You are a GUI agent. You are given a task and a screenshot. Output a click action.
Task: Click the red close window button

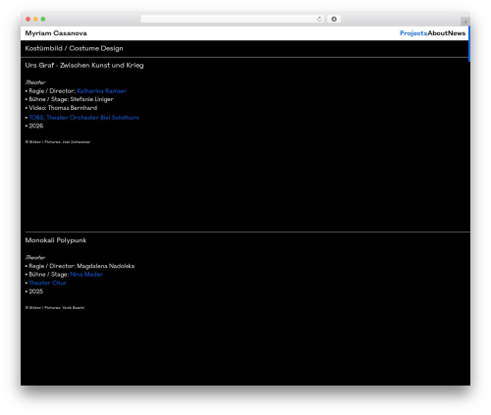(28, 19)
